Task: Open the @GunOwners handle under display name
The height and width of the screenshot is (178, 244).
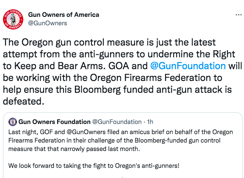Action: click(47, 23)
